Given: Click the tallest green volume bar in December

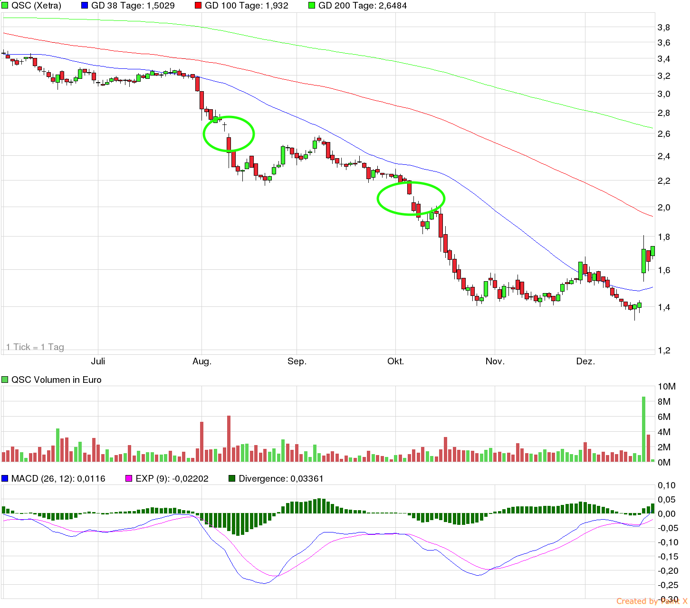Looking at the screenshot, I should pos(644,429).
